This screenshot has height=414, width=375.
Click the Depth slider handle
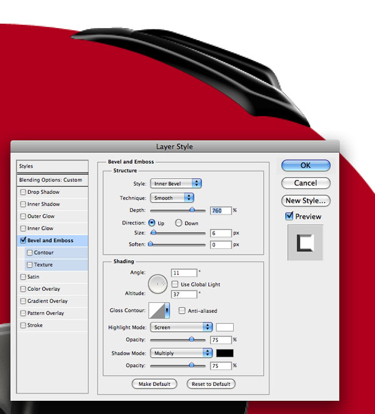pos(192,210)
